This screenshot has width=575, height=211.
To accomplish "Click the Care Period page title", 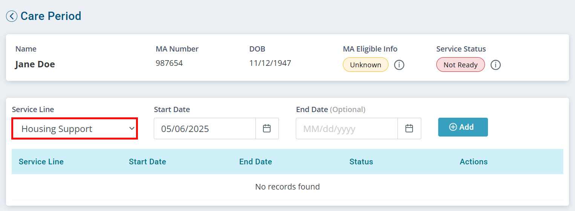I will click(x=51, y=16).
